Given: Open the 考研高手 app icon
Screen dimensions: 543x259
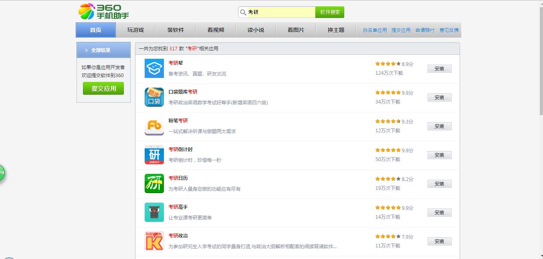Looking at the screenshot, I should (x=154, y=212).
